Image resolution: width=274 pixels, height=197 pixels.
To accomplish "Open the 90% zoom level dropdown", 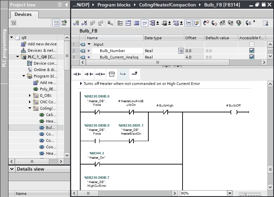I will [230, 193].
